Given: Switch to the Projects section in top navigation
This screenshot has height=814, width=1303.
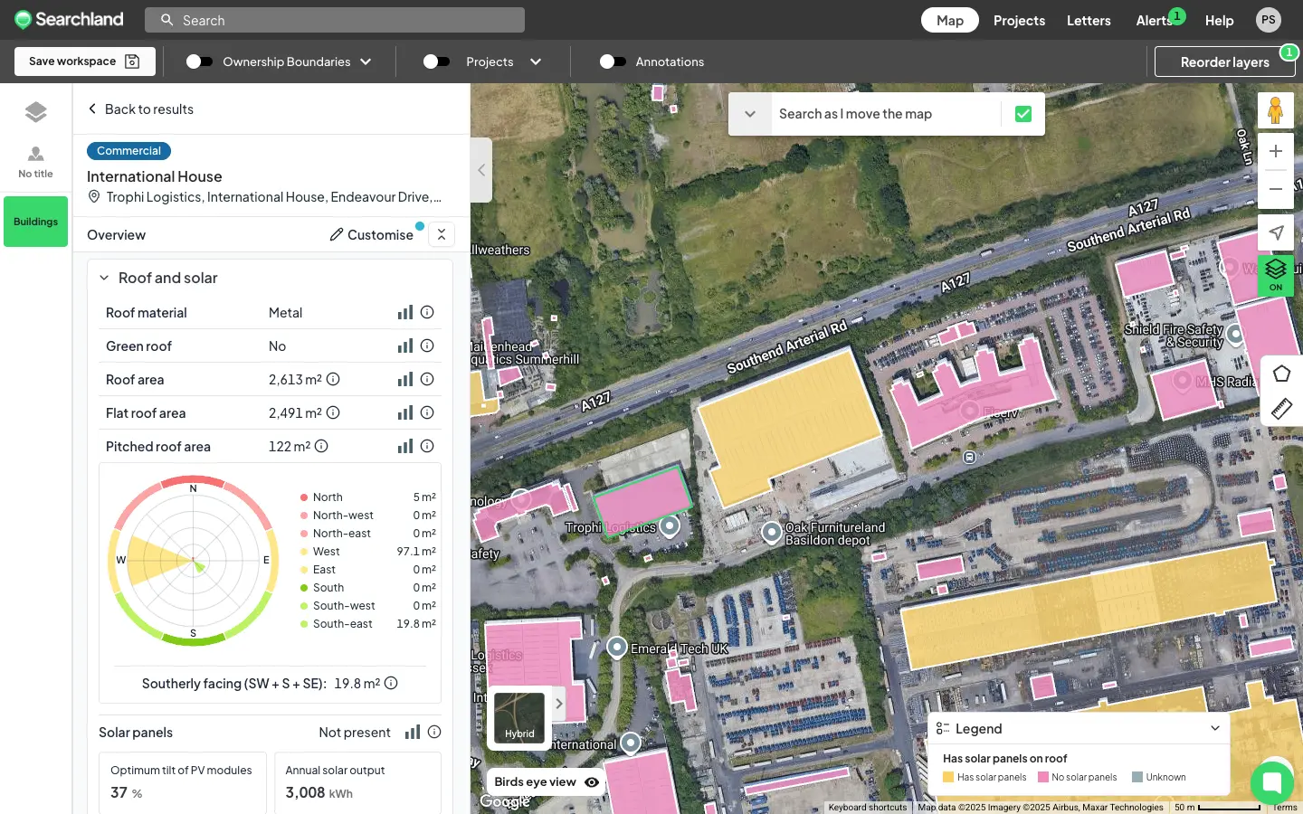Looking at the screenshot, I should click(1019, 20).
